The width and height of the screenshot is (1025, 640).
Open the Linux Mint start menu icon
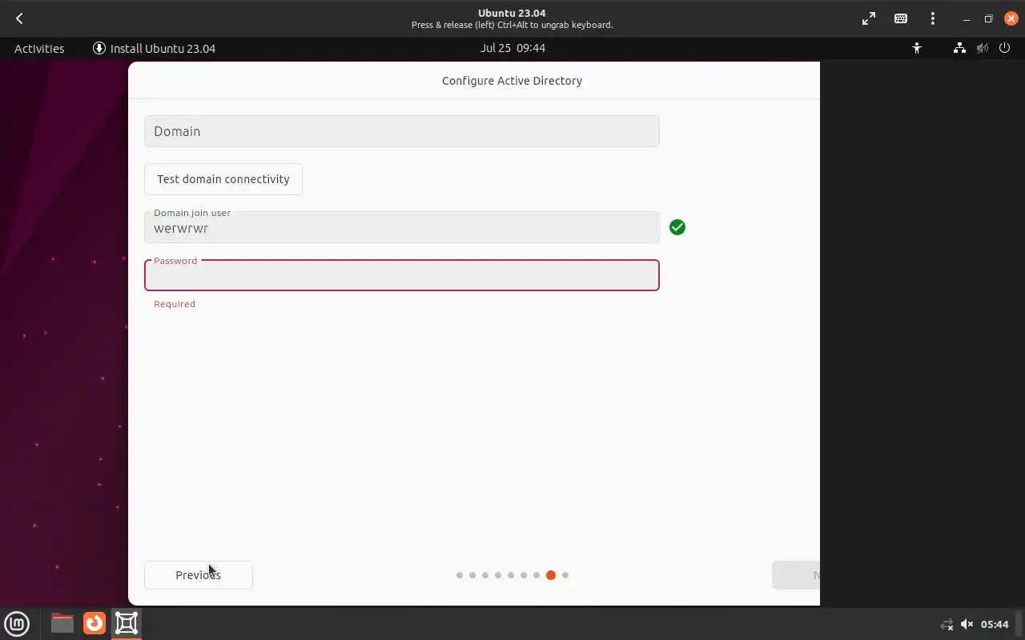pos(17,623)
